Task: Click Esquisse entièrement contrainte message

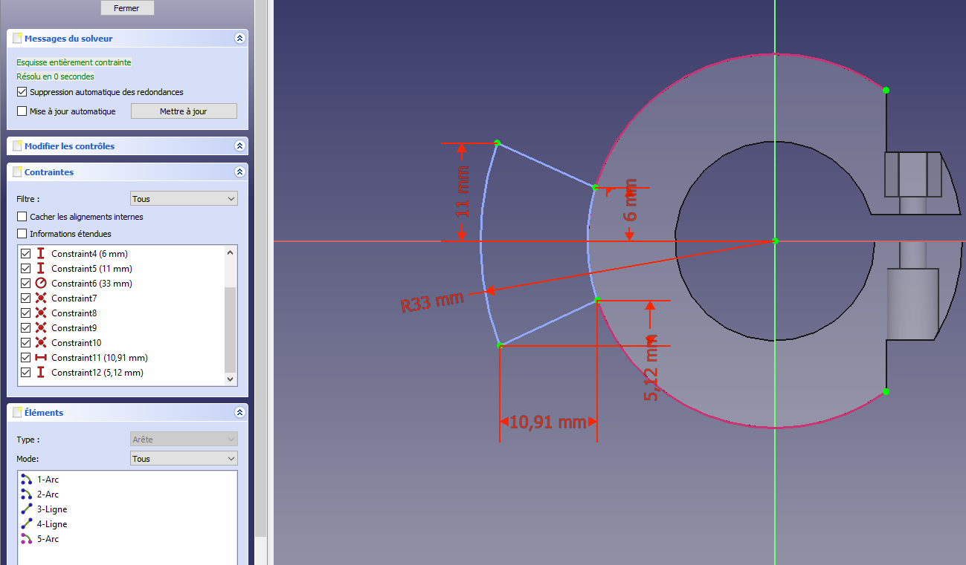Action: (x=74, y=62)
